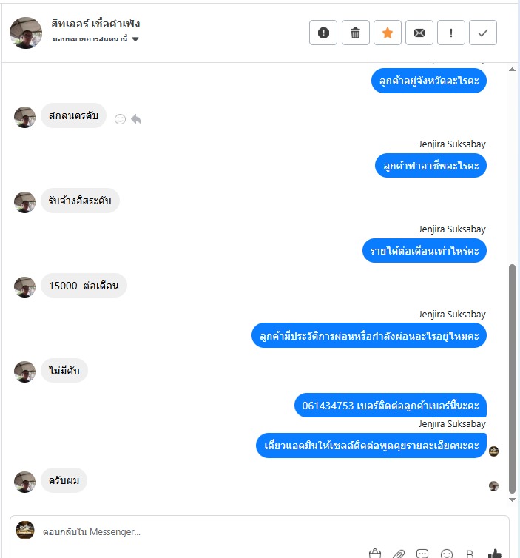Viewport: 520px width, 558px height.
Task: Open the assign conversation dropdown arrow
Action: click(135, 39)
